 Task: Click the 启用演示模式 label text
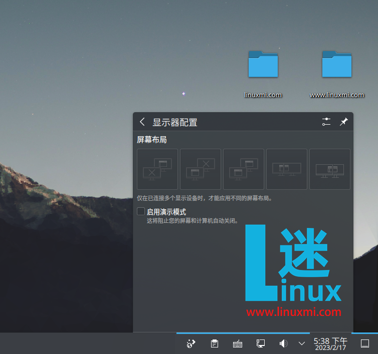click(x=166, y=212)
